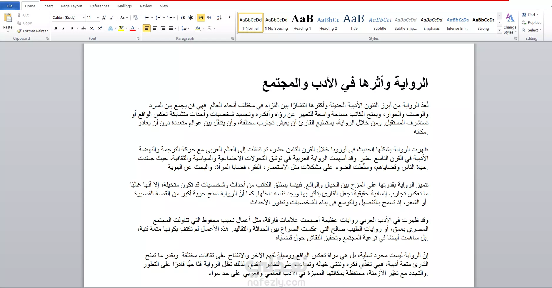Click the Sort A-Z icon
The width and height of the screenshot is (552, 288).
(x=219, y=18)
